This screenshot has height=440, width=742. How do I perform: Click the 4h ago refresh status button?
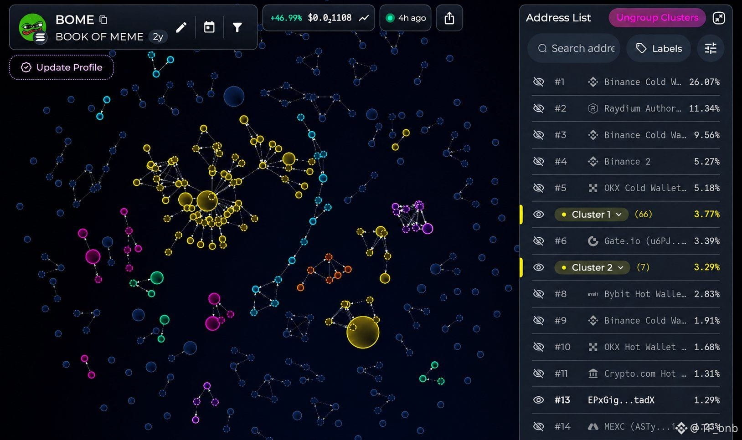(405, 18)
